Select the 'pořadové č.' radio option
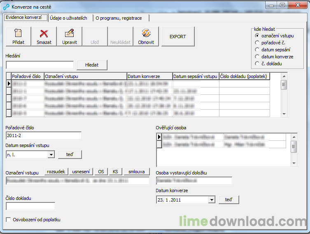 click(257, 42)
